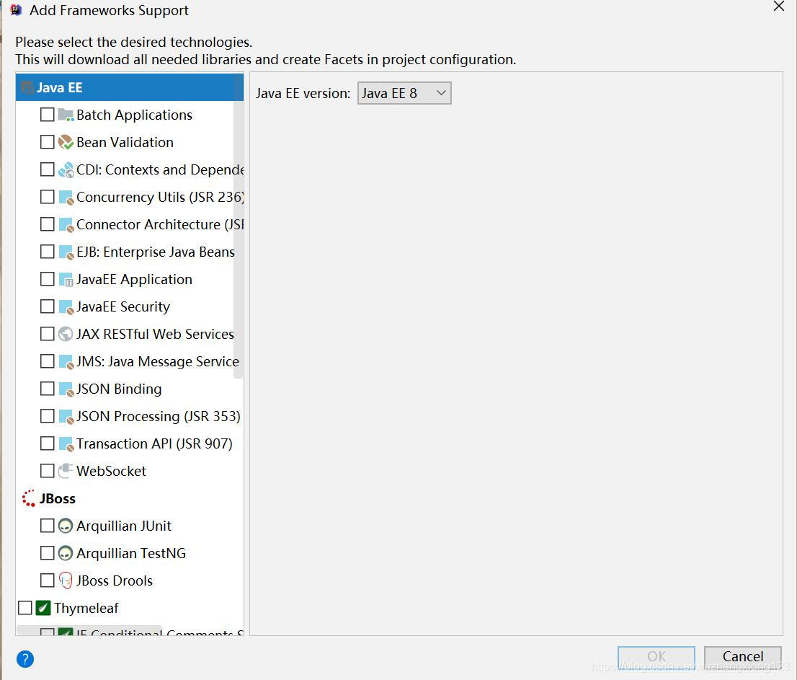The height and width of the screenshot is (680, 797).
Task: Click the 'Thymeleaf' label text
Action: coord(86,609)
